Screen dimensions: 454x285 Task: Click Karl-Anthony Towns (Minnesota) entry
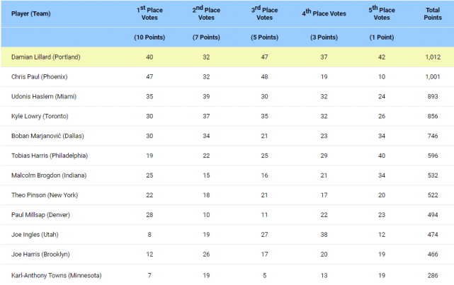57,275
